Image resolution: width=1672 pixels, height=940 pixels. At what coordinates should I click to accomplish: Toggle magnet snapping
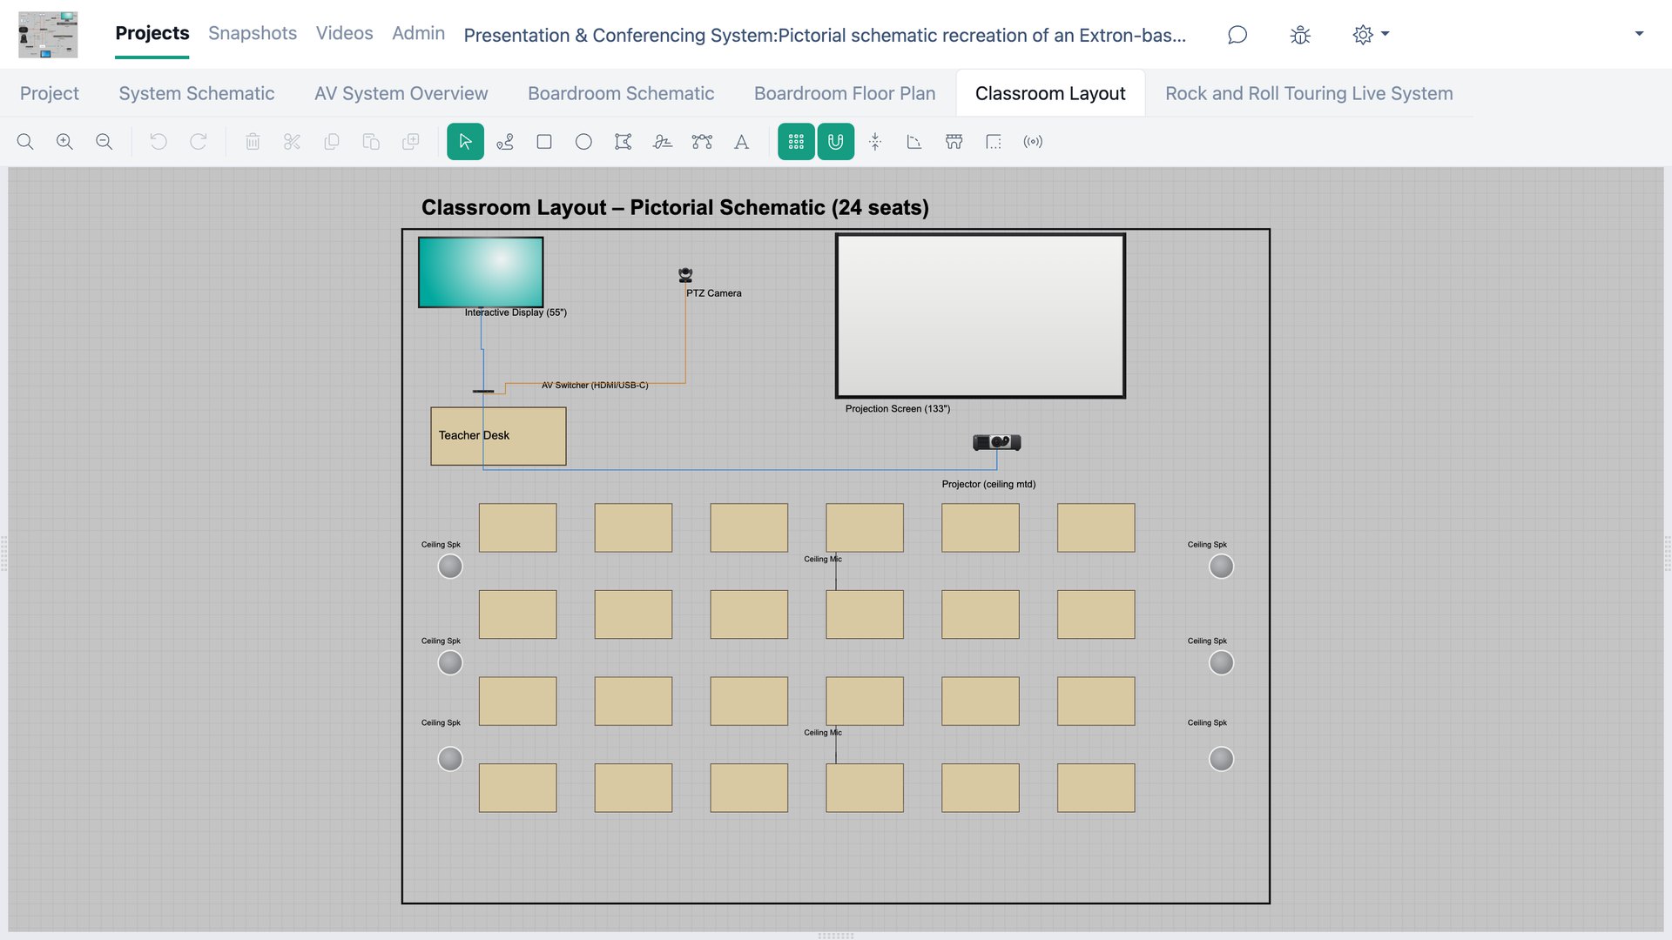point(835,142)
